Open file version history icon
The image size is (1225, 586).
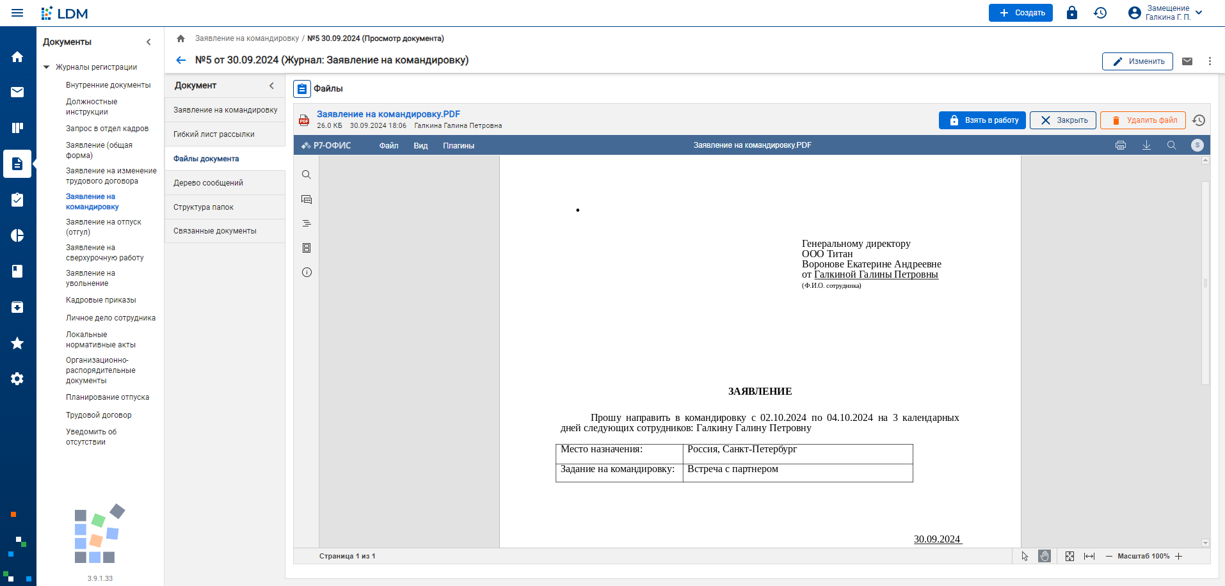pos(1199,120)
